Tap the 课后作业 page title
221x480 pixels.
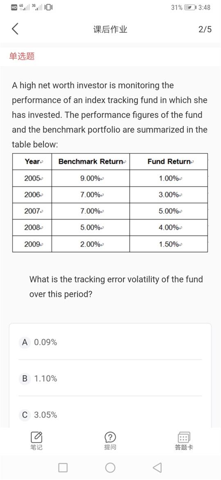click(110, 30)
